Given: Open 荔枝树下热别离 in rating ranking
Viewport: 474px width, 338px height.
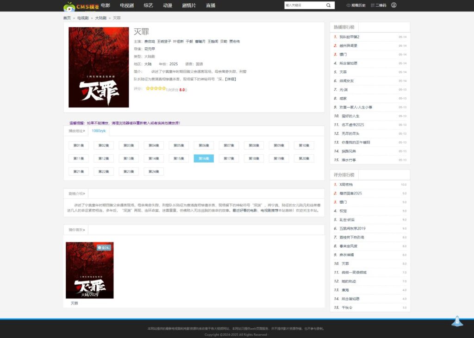Looking at the screenshot, I should 352,238.
